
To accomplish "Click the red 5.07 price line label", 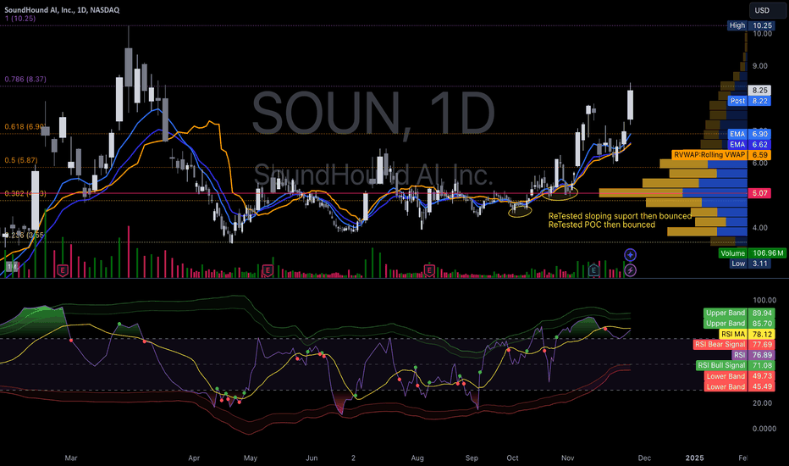I will (x=760, y=193).
